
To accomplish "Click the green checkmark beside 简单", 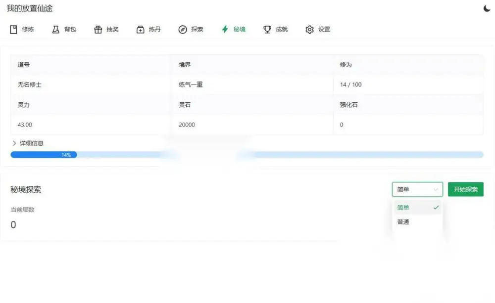I will pyautogui.click(x=436, y=208).
